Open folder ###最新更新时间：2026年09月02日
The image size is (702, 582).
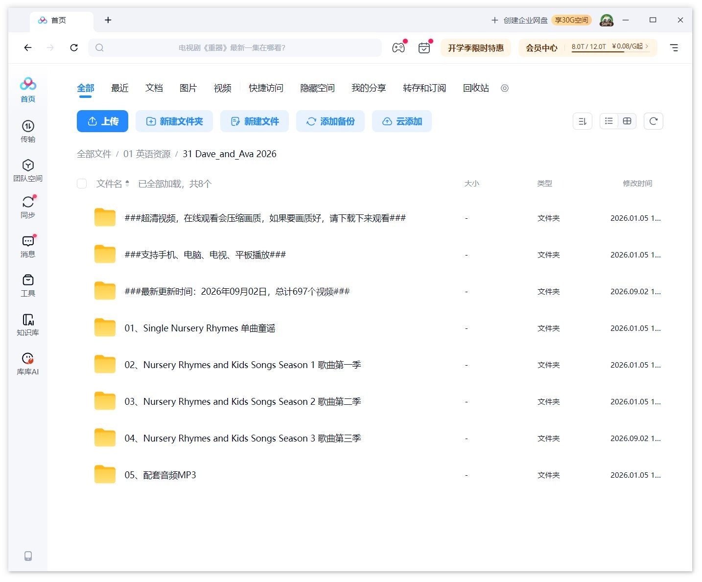(237, 291)
